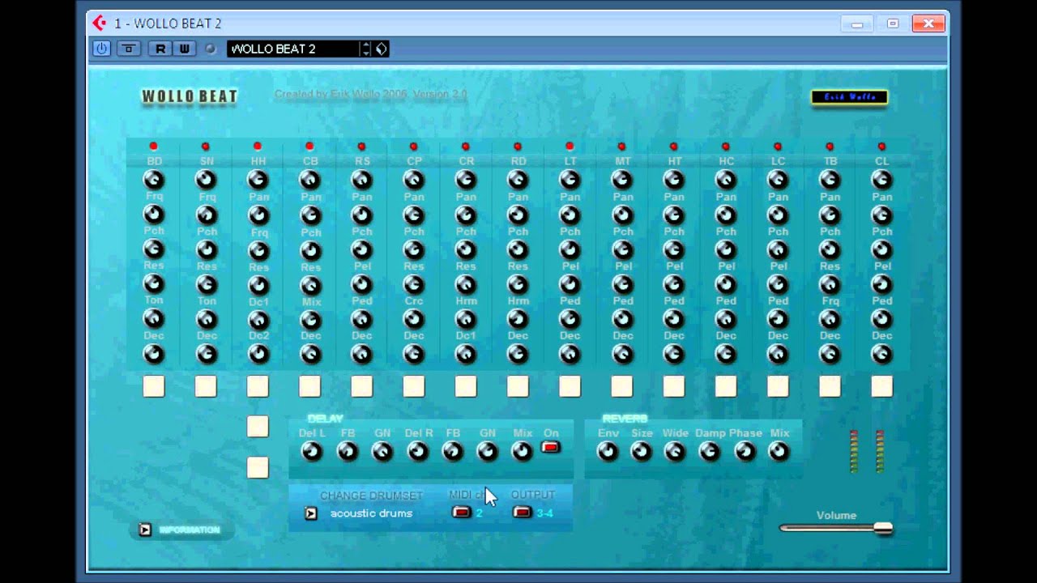Click the Volume slider handle
Screen dimensions: 1037x583
883,529
